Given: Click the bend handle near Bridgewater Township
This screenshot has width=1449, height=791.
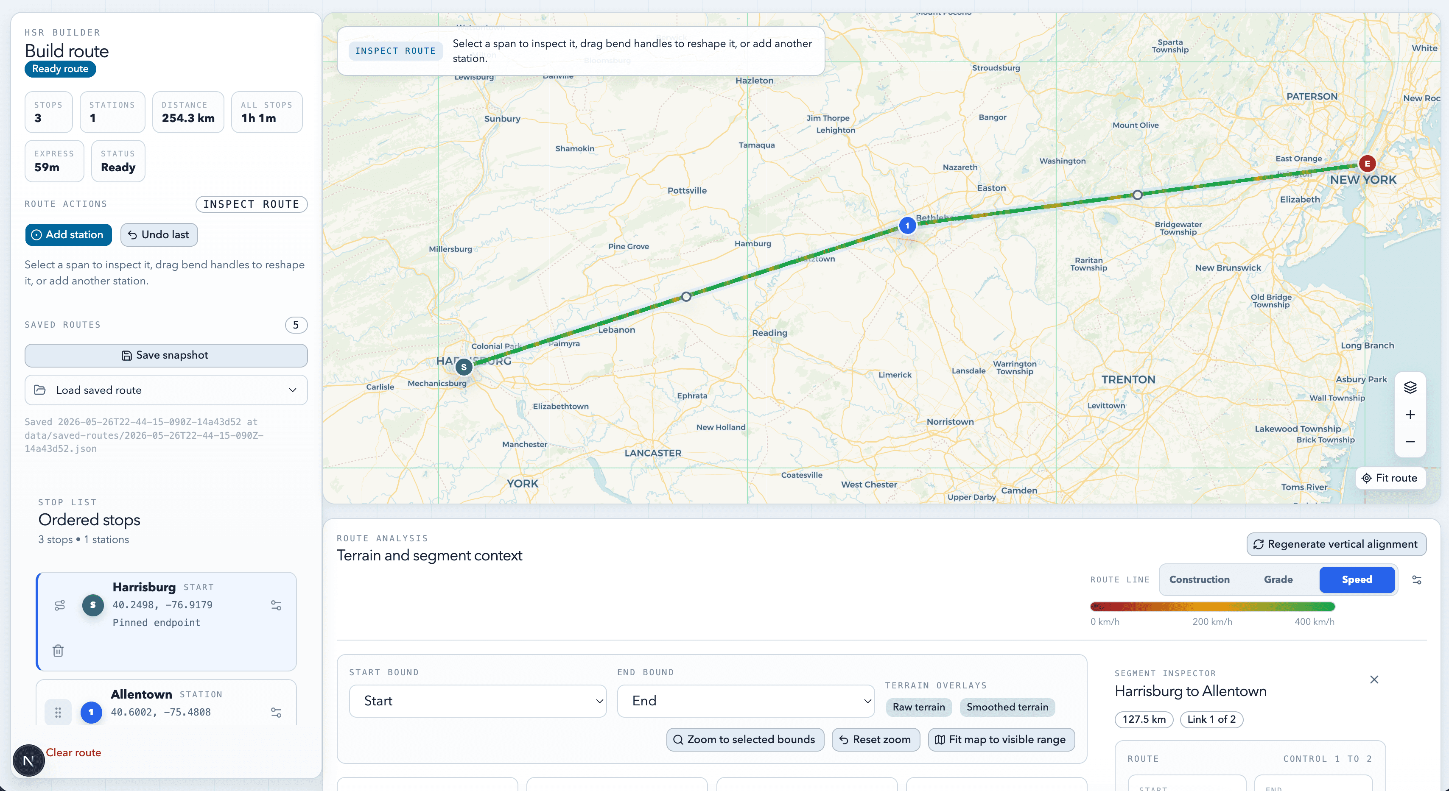Looking at the screenshot, I should pos(1137,195).
